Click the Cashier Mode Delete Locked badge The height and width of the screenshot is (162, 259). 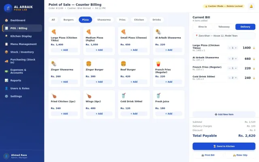[224, 6]
